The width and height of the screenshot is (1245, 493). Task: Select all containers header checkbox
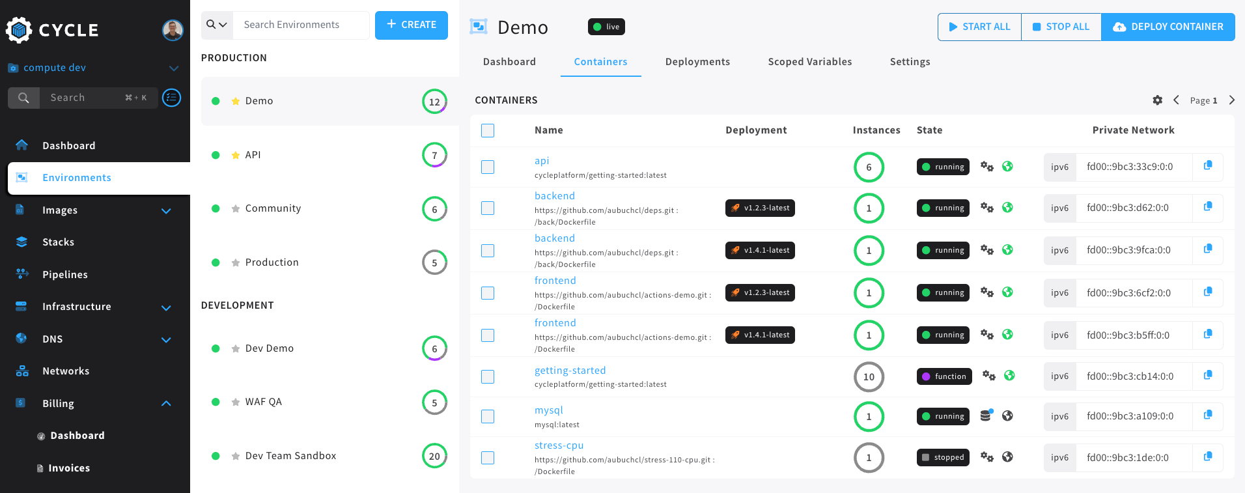[x=488, y=130]
